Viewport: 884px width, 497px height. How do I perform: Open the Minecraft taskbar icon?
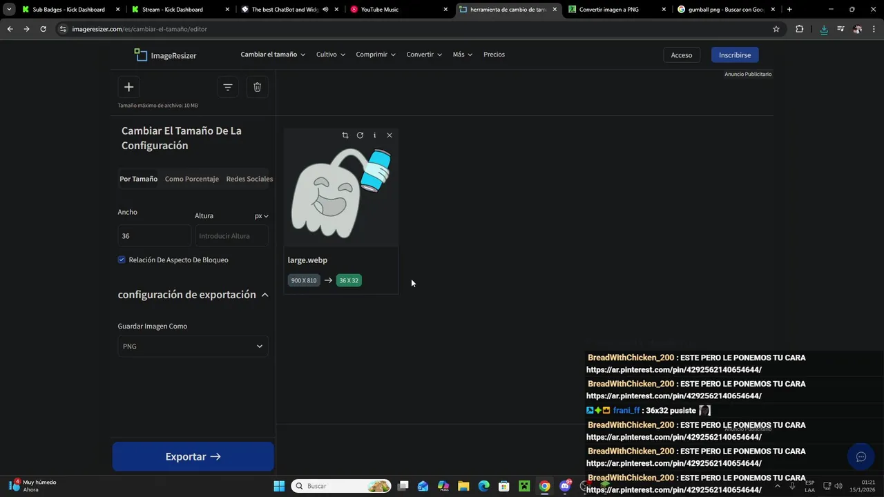click(524, 486)
